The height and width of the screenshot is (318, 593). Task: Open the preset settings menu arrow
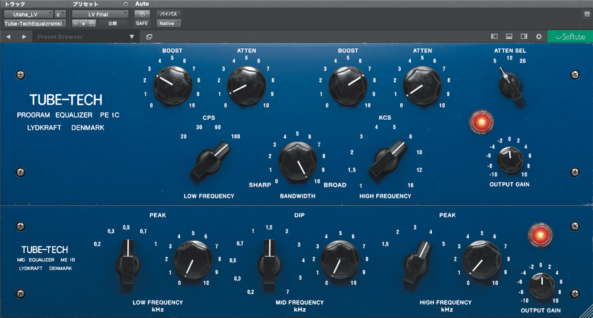(125, 4)
